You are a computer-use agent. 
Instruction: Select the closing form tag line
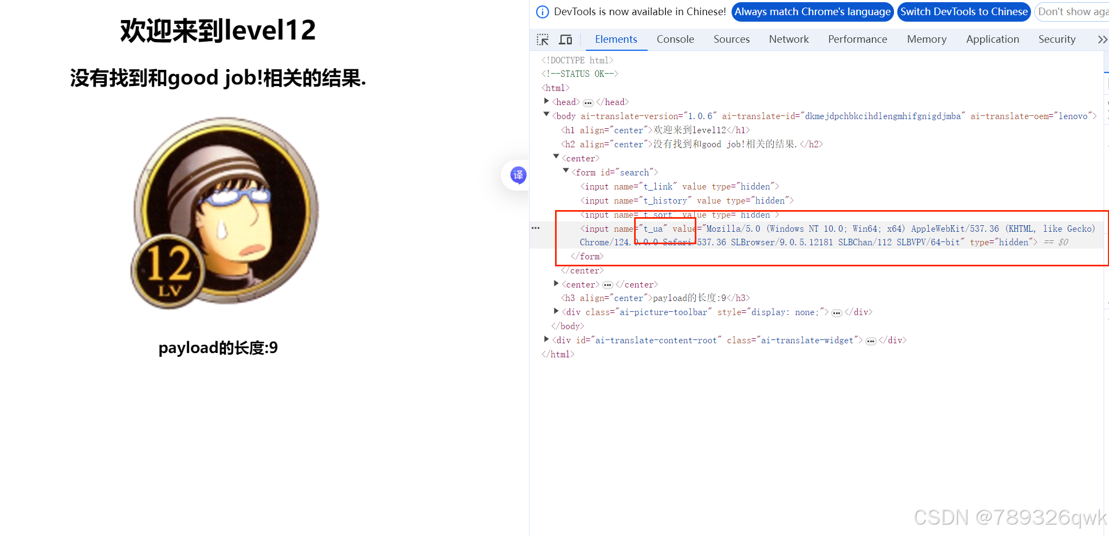587,257
